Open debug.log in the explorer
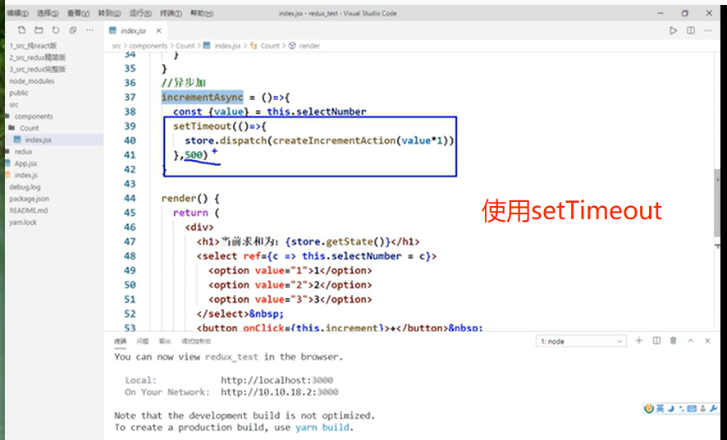 click(25, 187)
